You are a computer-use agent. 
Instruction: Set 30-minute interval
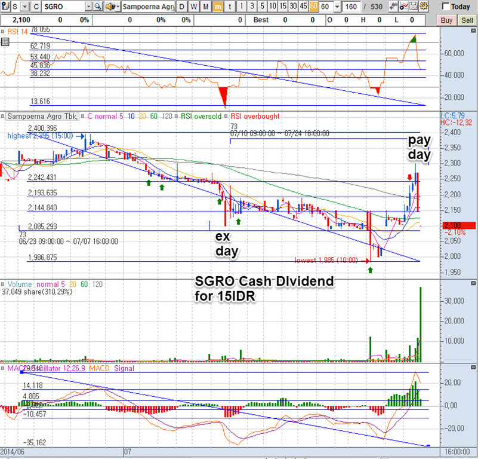tap(293, 6)
